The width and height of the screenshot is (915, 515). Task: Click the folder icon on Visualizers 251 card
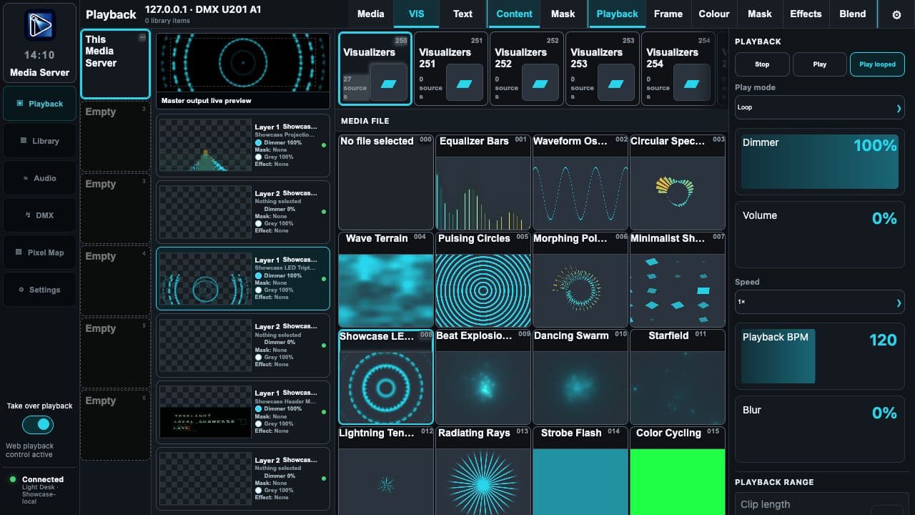coord(465,83)
